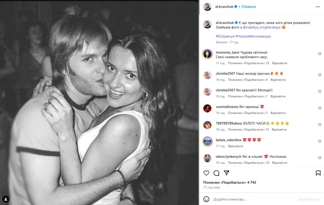Screen dimensions: 324x205
Task: Open comments via the speech bubble icon
Action: pos(217,173)
